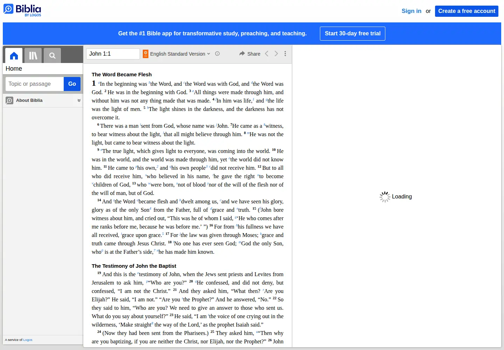
Task: Click the Go button
Action: click(72, 84)
